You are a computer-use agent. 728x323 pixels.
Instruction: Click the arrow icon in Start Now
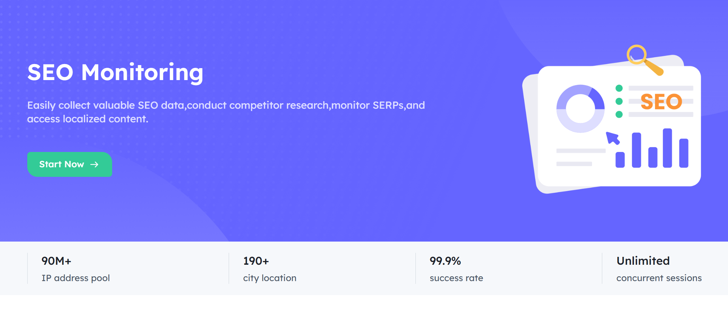(94, 165)
